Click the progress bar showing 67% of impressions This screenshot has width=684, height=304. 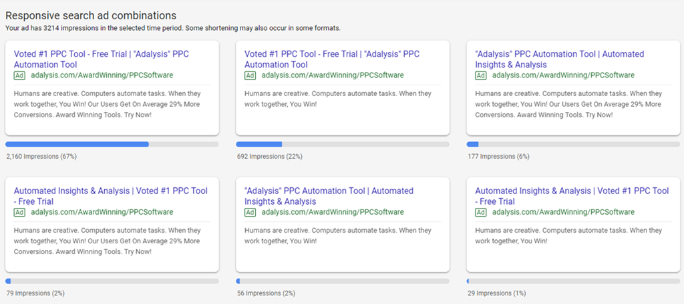point(112,144)
